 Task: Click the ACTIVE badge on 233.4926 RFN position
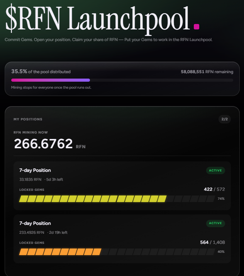215,223
